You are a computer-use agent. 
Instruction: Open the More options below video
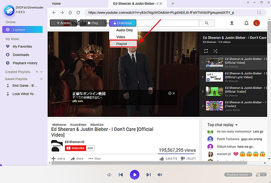pos(94,159)
